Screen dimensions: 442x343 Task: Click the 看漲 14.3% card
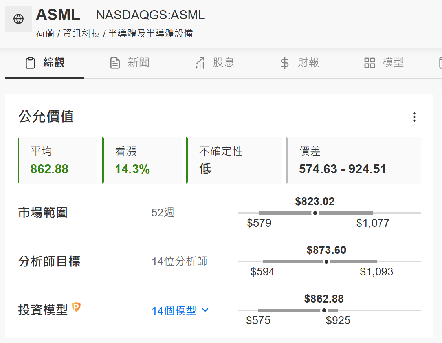click(x=142, y=160)
